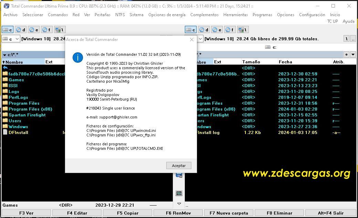
Task: Expand the left panel drive dropdown
Action: coord(17,39)
